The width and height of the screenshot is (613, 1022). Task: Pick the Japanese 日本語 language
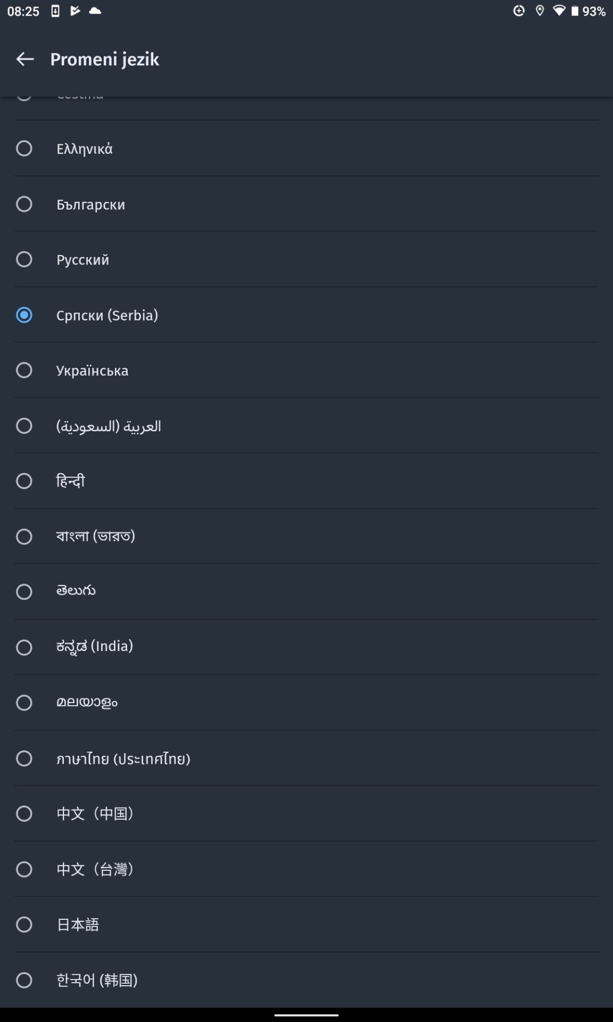pyautogui.click(x=24, y=925)
